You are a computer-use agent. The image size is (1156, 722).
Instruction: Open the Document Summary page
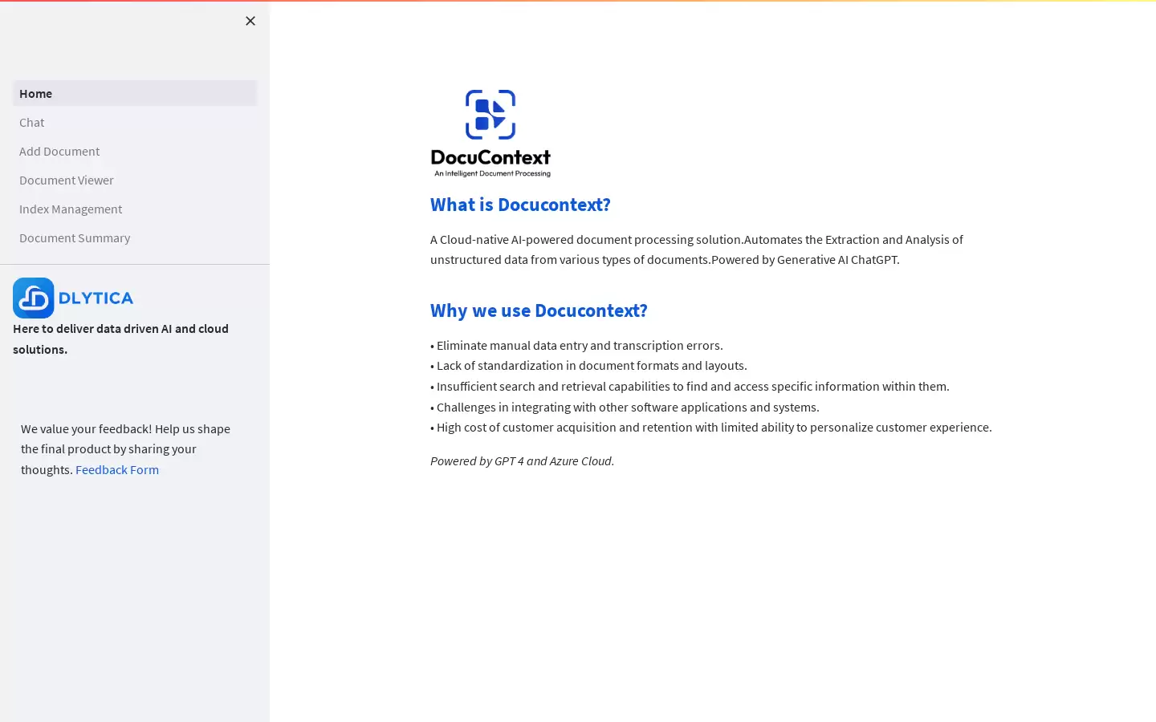pos(135,237)
